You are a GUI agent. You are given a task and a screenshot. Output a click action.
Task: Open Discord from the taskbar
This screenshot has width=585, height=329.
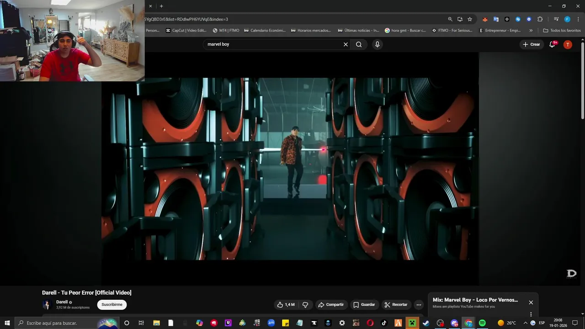tap(454, 323)
